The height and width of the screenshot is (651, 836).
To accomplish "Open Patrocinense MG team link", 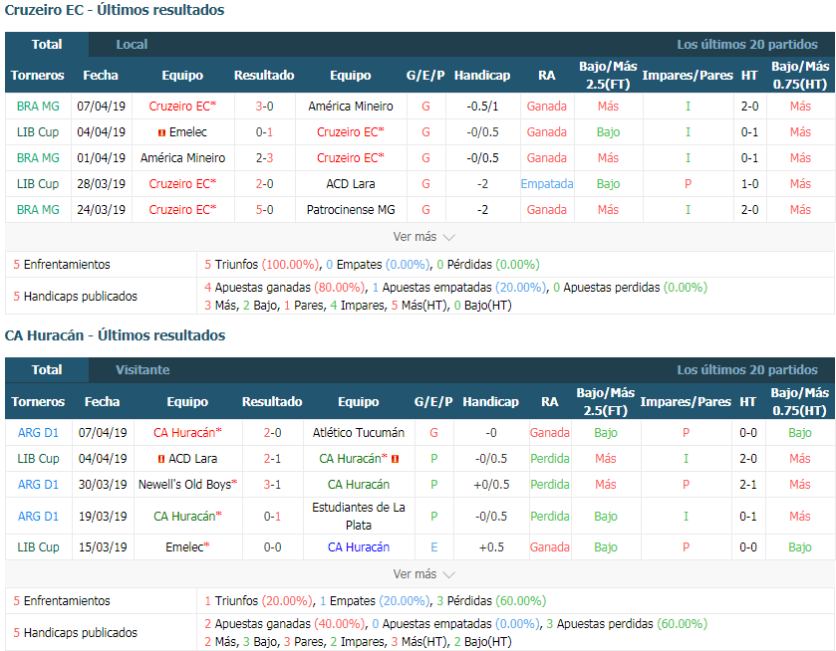I will pyautogui.click(x=351, y=209).
